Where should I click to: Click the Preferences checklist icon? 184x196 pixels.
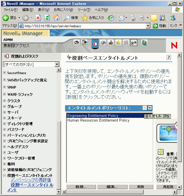coord(126,43)
